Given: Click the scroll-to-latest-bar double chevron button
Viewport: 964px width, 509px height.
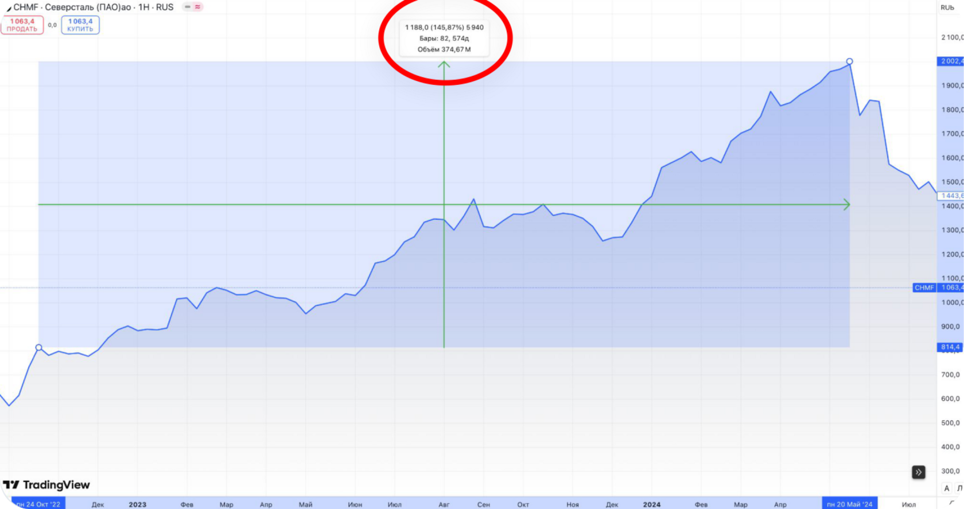Looking at the screenshot, I should pyautogui.click(x=919, y=472).
